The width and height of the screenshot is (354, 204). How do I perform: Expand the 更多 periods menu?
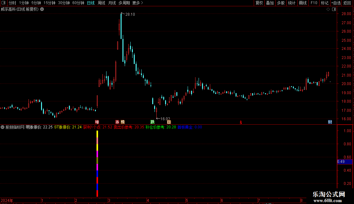138,3
